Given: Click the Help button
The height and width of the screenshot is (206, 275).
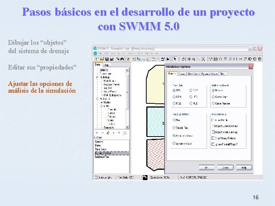Looking at the screenshot, I should (244, 167).
